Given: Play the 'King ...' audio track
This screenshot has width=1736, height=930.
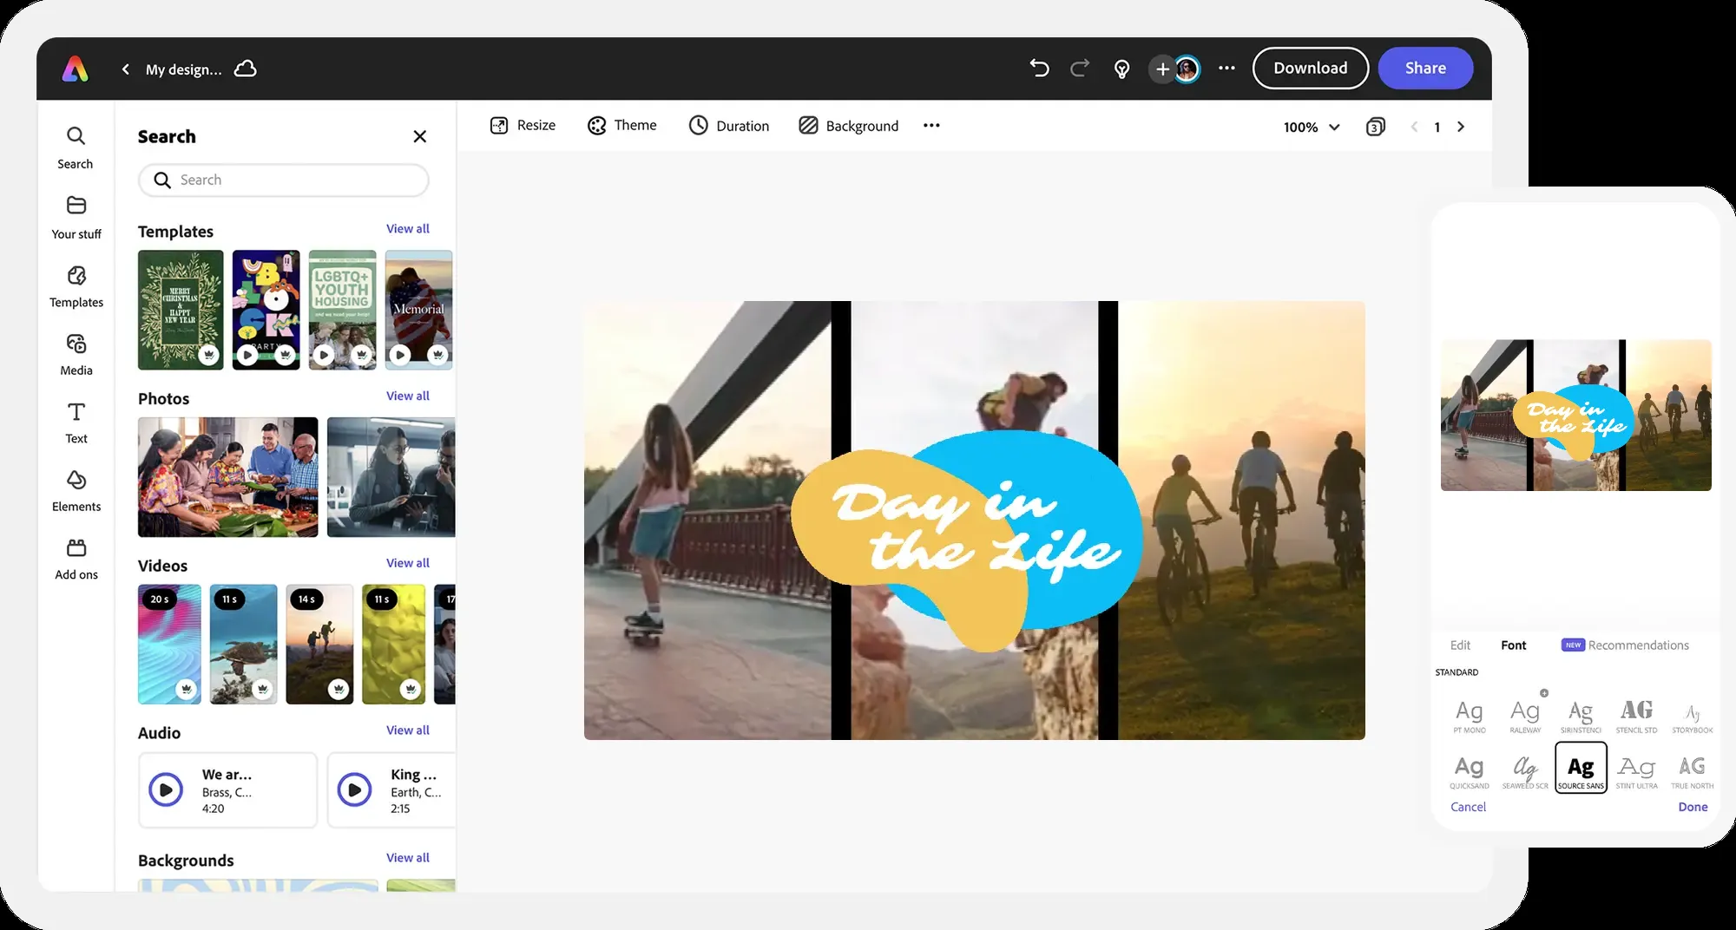Looking at the screenshot, I should click(354, 789).
